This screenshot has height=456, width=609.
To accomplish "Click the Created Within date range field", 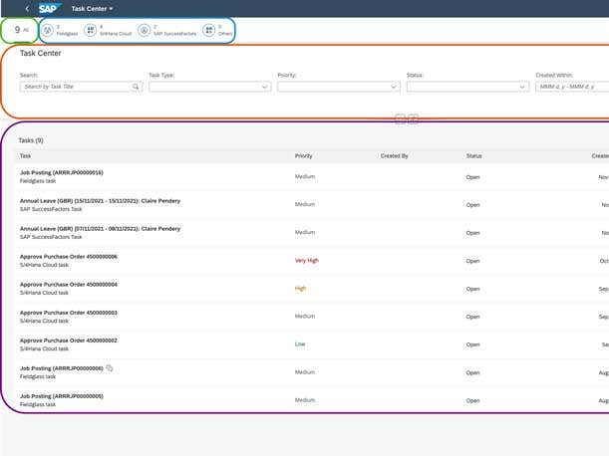I will tap(571, 87).
